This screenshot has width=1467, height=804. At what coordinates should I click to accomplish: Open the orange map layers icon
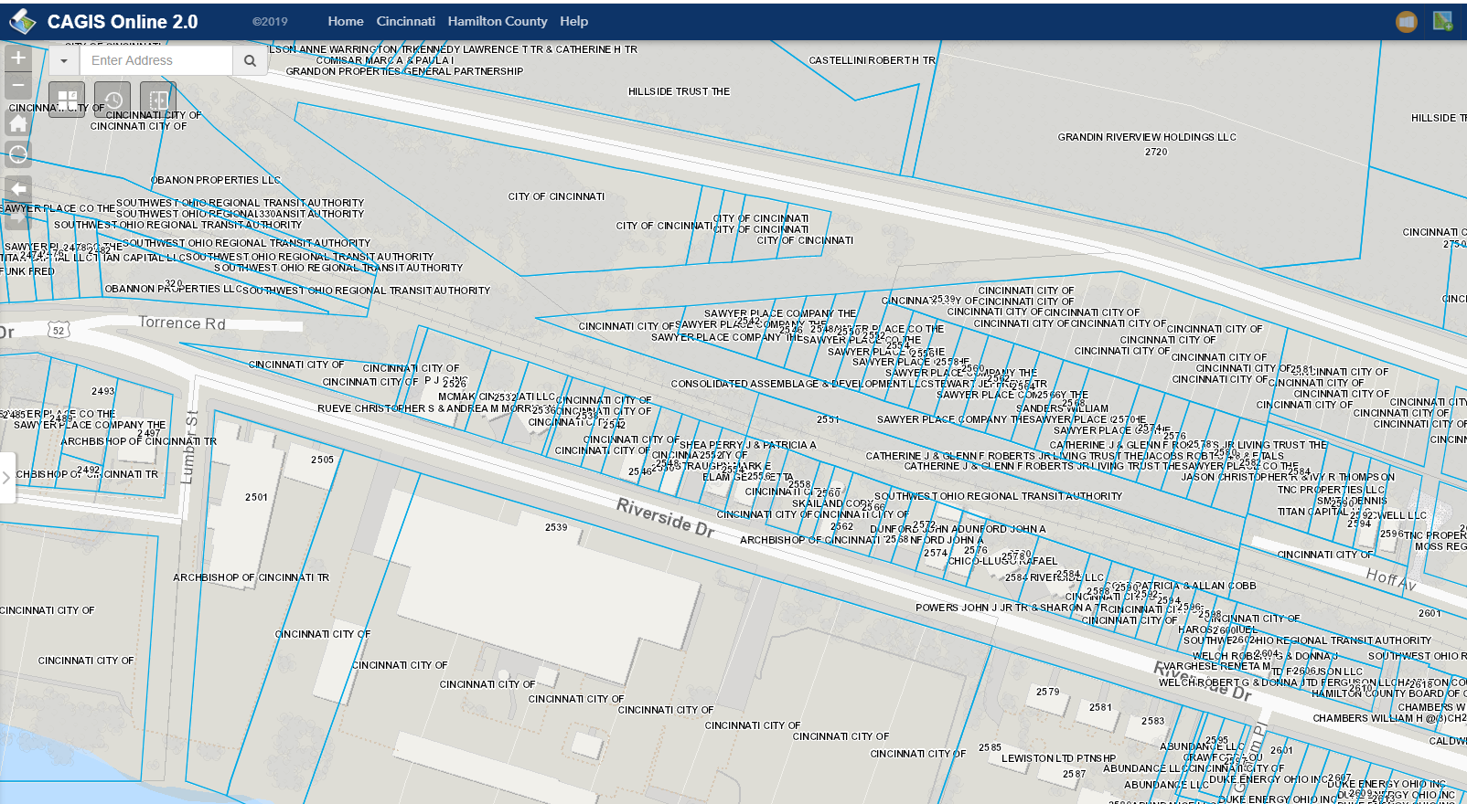coord(1407,22)
